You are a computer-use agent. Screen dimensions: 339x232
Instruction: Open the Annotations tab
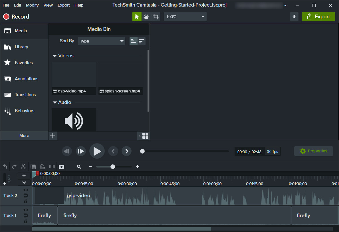click(24, 79)
